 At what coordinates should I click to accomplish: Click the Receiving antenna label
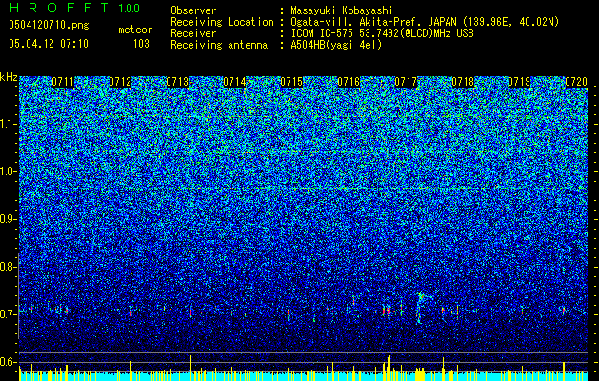pyautogui.click(x=219, y=45)
